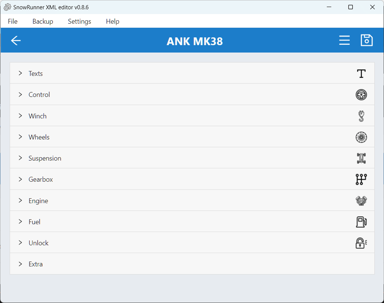This screenshot has width=384, height=303.
Task: Click the Engine block icon
Action: click(361, 201)
